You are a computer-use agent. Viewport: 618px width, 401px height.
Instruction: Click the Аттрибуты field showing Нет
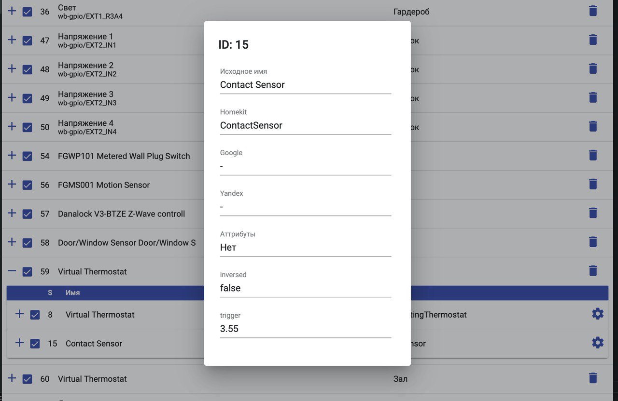pyautogui.click(x=306, y=247)
